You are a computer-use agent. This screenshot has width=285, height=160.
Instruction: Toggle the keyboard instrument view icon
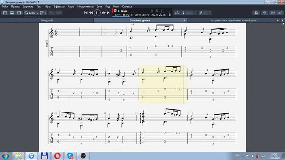pyautogui.click(x=273, y=13)
